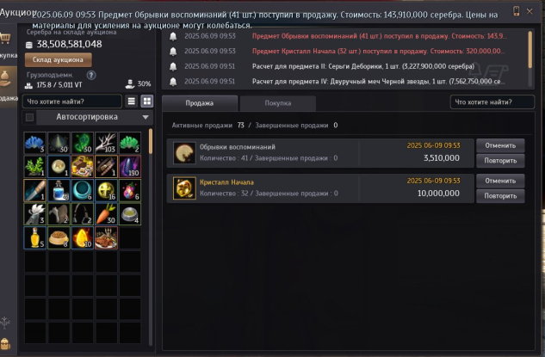Screen dimensions: 545x357
Task: Switch inventory to list view
Action: [132, 101]
